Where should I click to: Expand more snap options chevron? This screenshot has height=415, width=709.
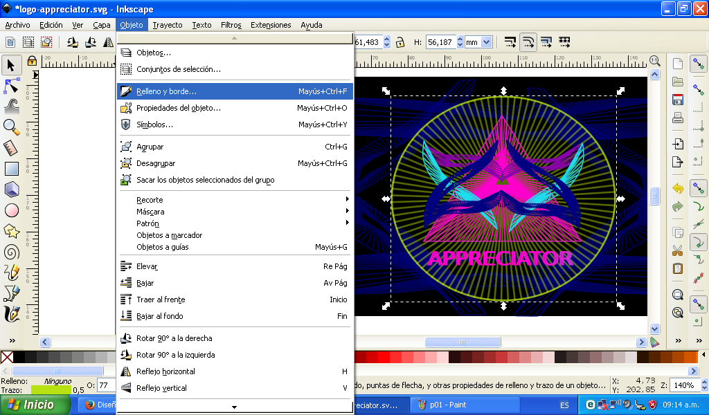(x=699, y=340)
